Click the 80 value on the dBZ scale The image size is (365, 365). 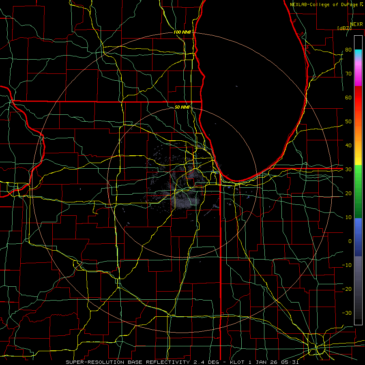point(348,50)
